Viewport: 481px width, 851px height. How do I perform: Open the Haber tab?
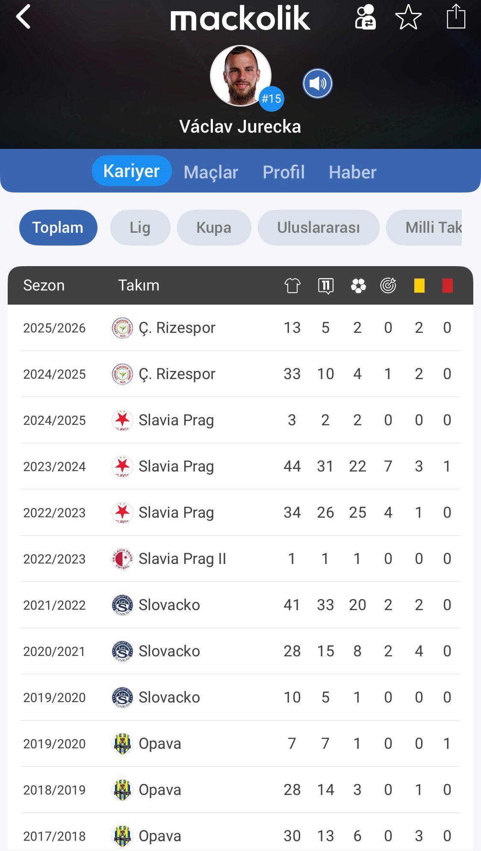coord(352,172)
